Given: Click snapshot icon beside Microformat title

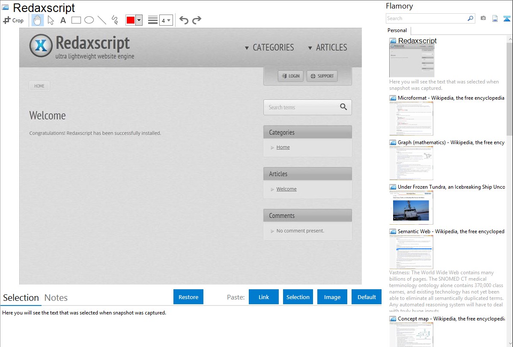Looking at the screenshot, I should [393, 98].
